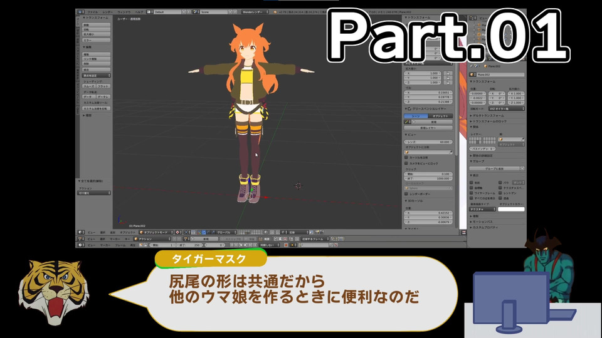The width and height of the screenshot is (602, 338).
Task: Click the play reverse button
Action: [x=241, y=245]
